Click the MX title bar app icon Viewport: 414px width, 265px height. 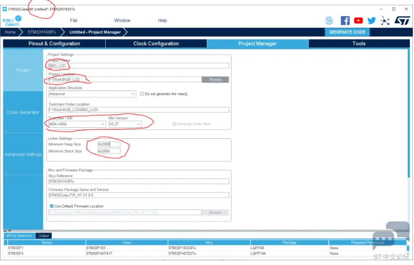tap(5, 9)
